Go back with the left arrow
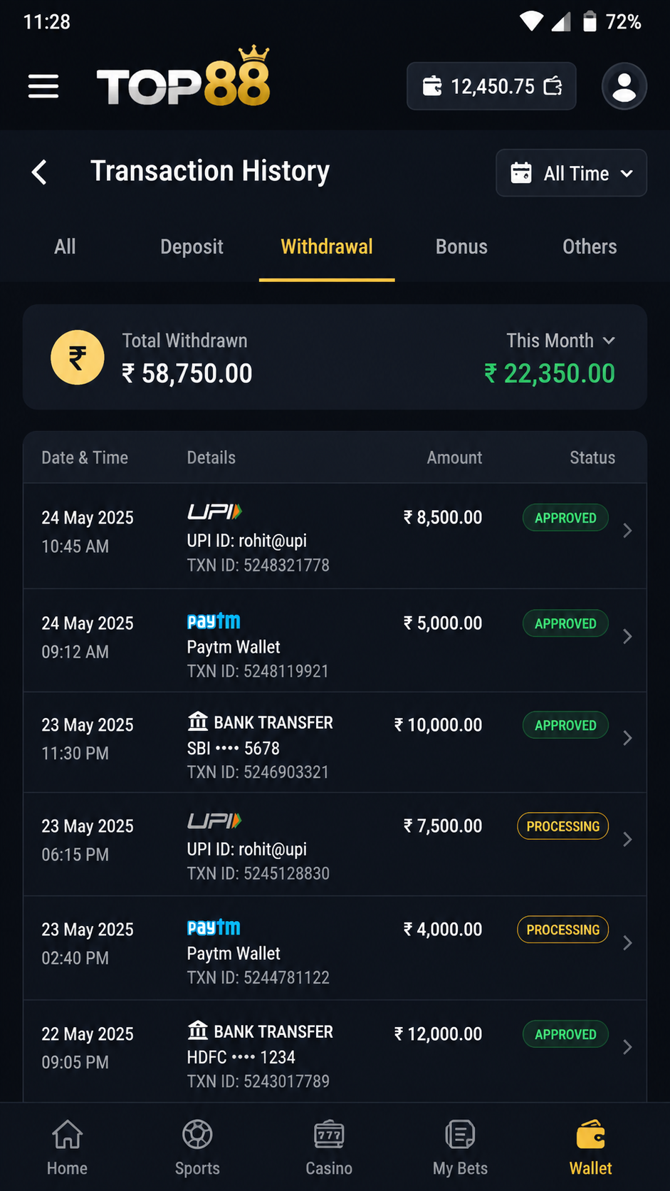Viewport: 670px width, 1191px height. tap(39, 172)
